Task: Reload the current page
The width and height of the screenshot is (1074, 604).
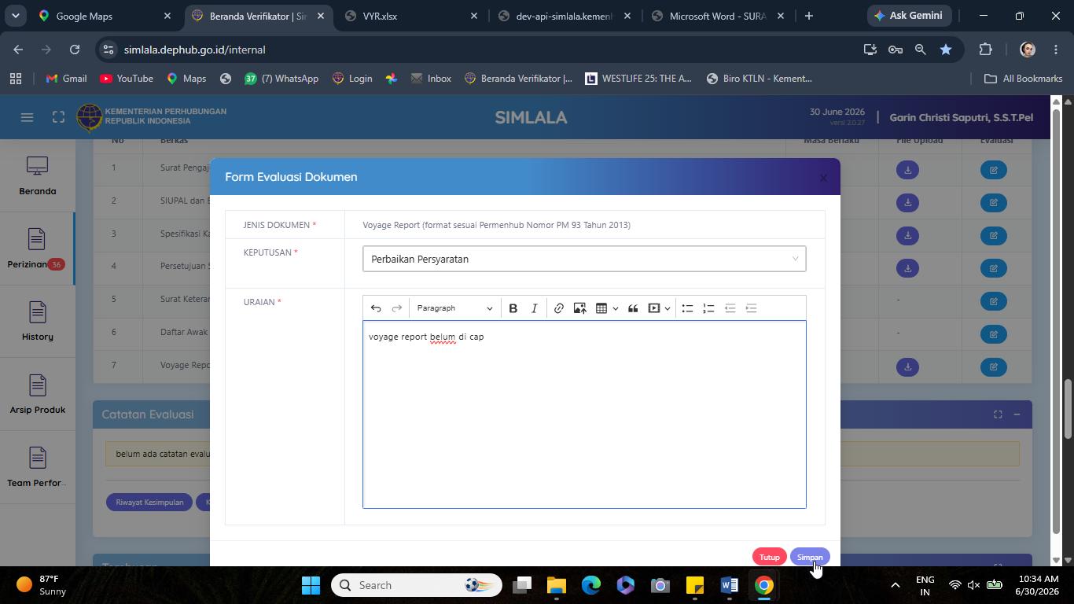Action: coord(75,50)
